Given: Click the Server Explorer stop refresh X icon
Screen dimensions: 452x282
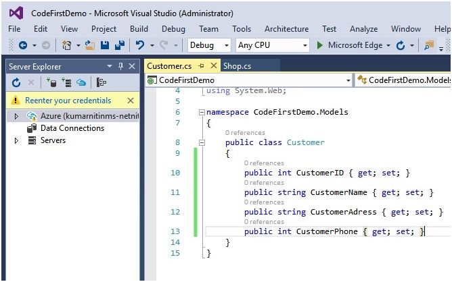Looking at the screenshot, I should [x=31, y=83].
